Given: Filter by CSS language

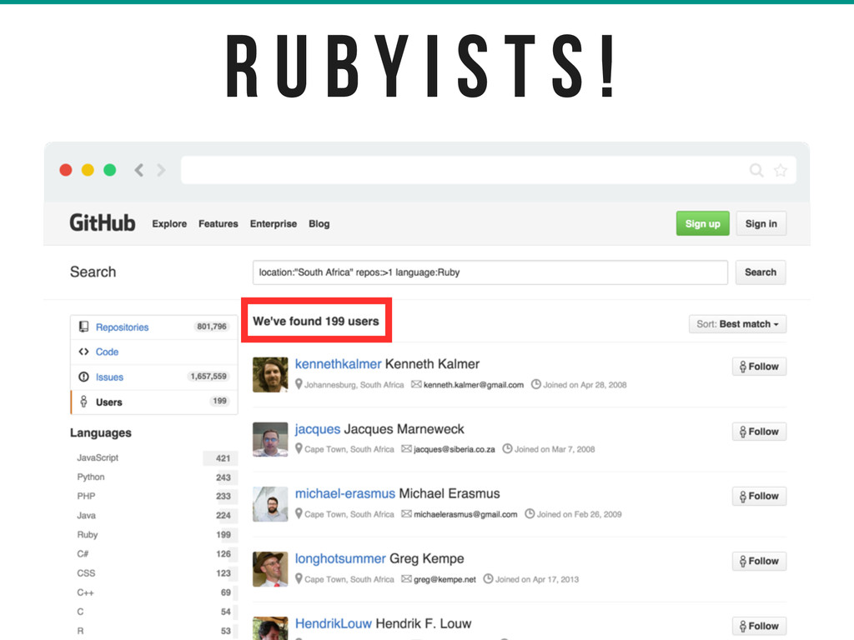Looking at the screenshot, I should tap(154, 573).
